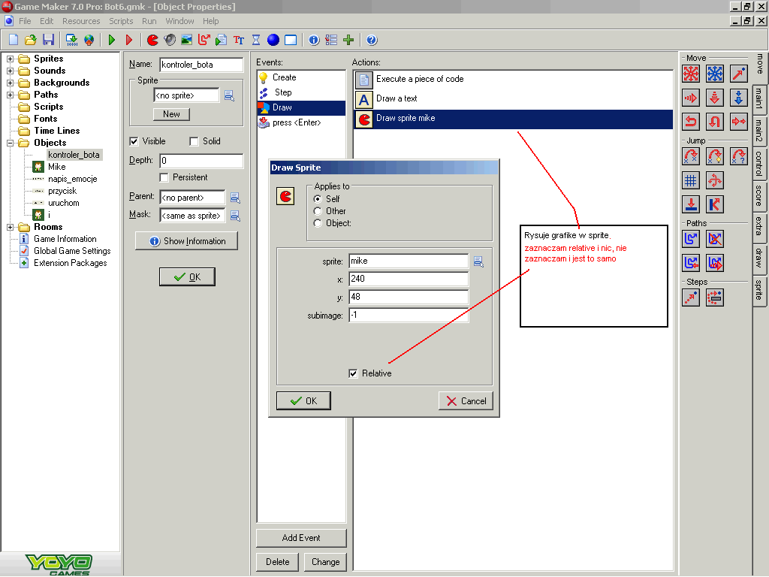Click the Create font toolbar icon

point(239,40)
